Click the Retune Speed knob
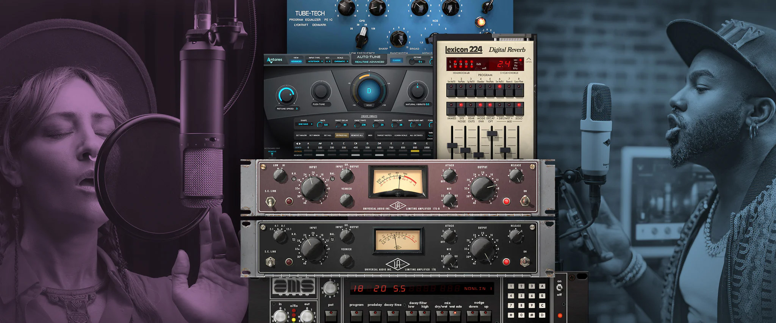Image resolution: width=776 pixels, height=323 pixels. pyautogui.click(x=286, y=95)
